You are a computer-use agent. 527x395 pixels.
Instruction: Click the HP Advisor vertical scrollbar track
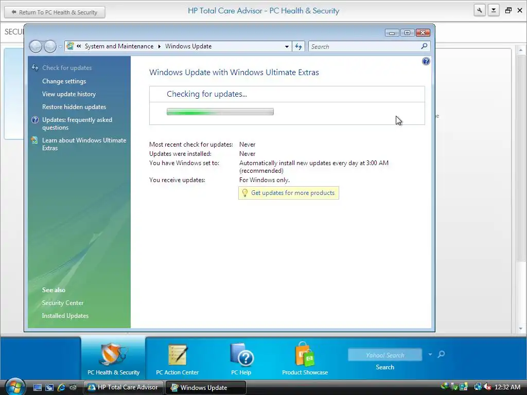click(x=521, y=190)
